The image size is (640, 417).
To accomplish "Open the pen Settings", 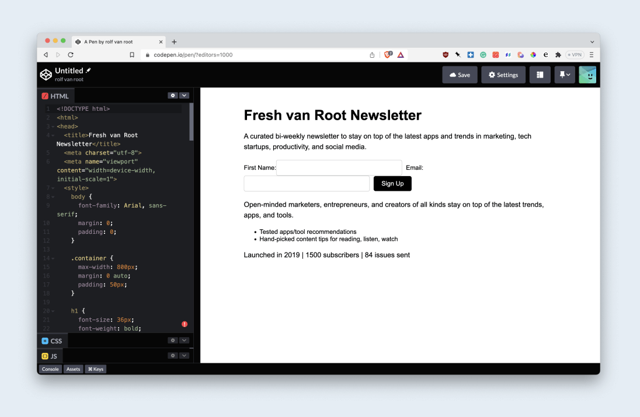I will click(x=503, y=75).
